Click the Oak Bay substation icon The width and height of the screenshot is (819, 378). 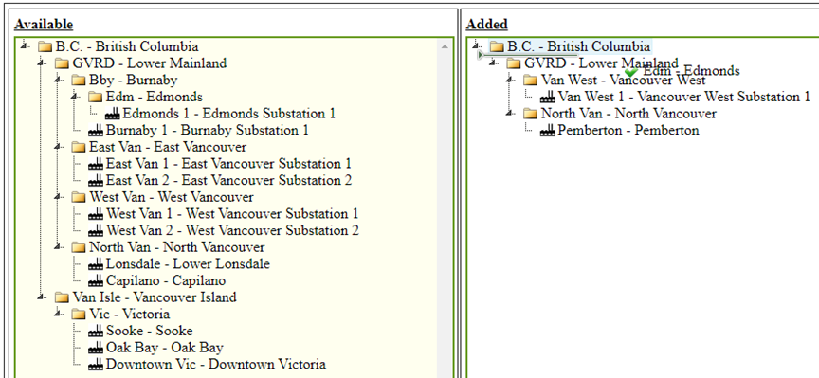[96, 348]
